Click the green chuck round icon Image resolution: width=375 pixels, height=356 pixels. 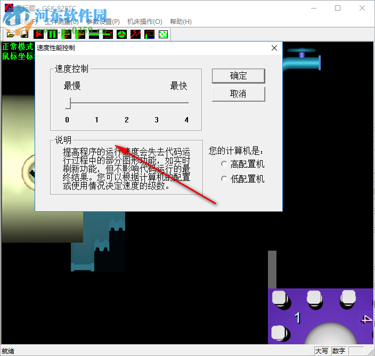[122, 34]
